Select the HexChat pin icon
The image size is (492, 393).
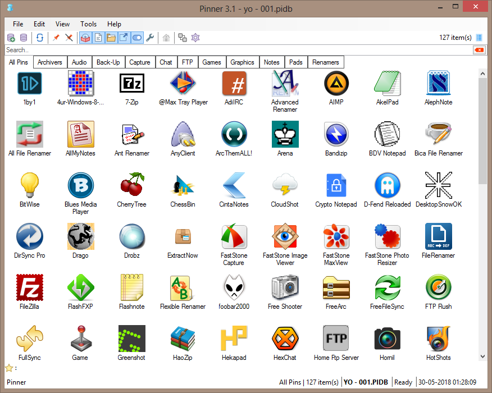[x=285, y=339]
